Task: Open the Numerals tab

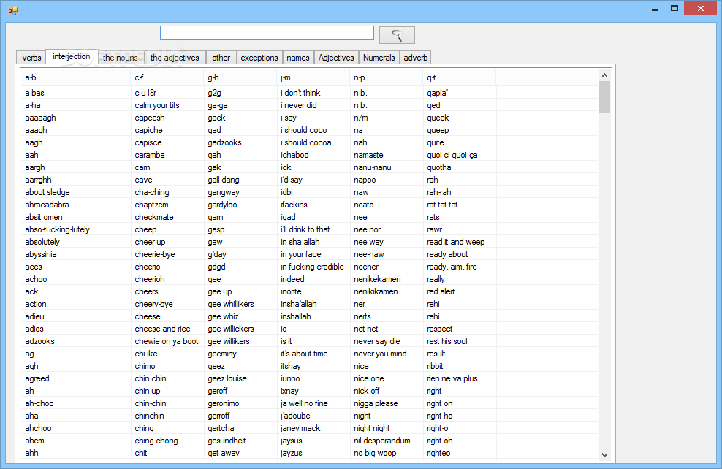Action: pos(379,58)
